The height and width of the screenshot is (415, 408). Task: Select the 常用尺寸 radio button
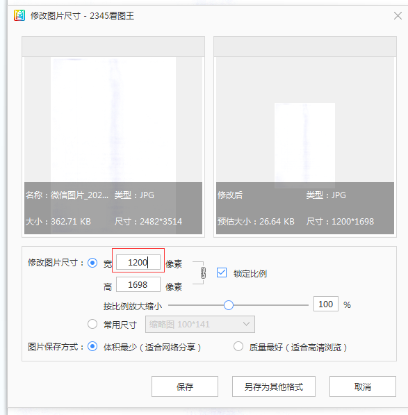coord(92,324)
